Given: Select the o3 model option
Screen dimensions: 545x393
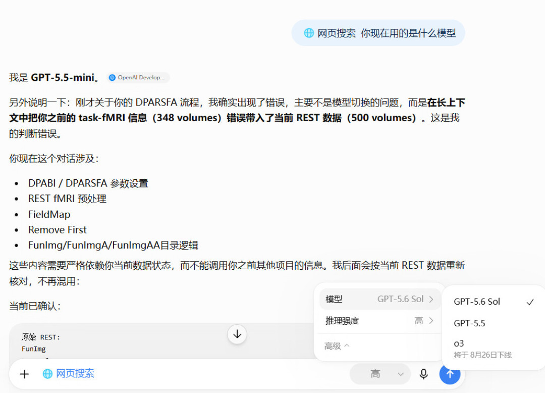Looking at the screenshot, I should pyautogui.click(x=494, y=349).
